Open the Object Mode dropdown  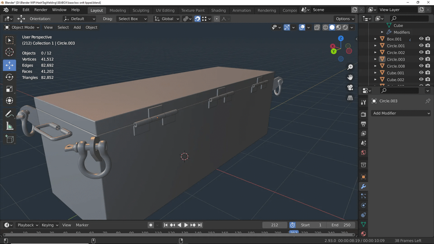coord(22,27)
